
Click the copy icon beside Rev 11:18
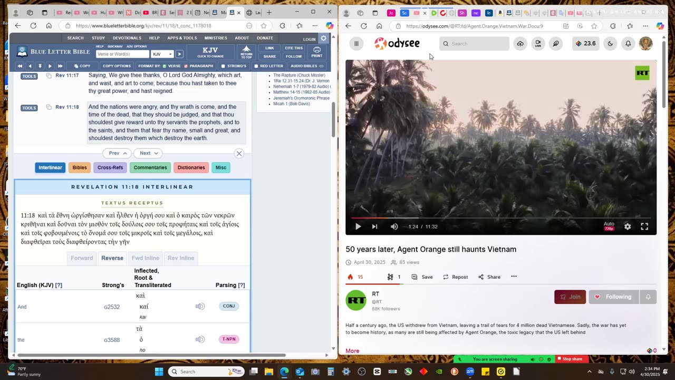[x=49, y=107]
